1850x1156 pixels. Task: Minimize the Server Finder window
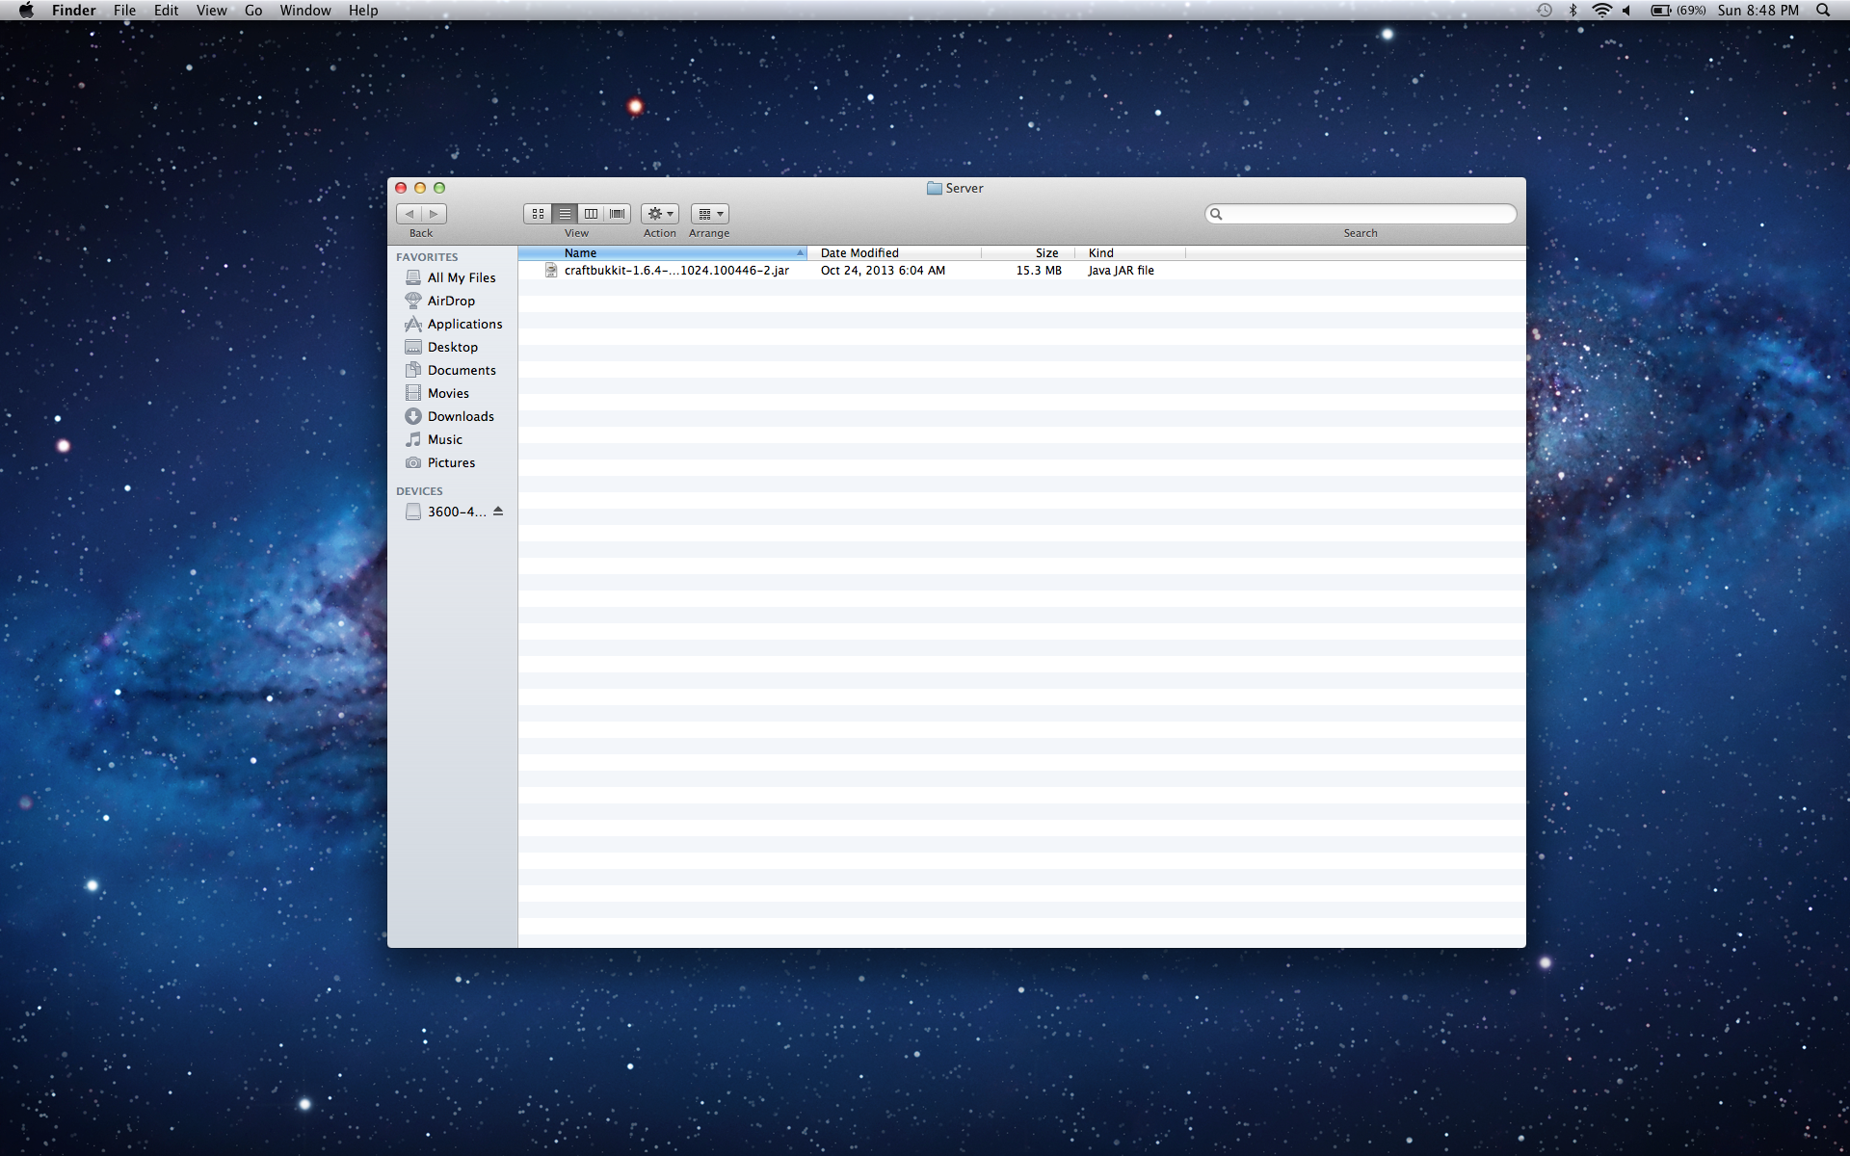[x=420, y=188]
